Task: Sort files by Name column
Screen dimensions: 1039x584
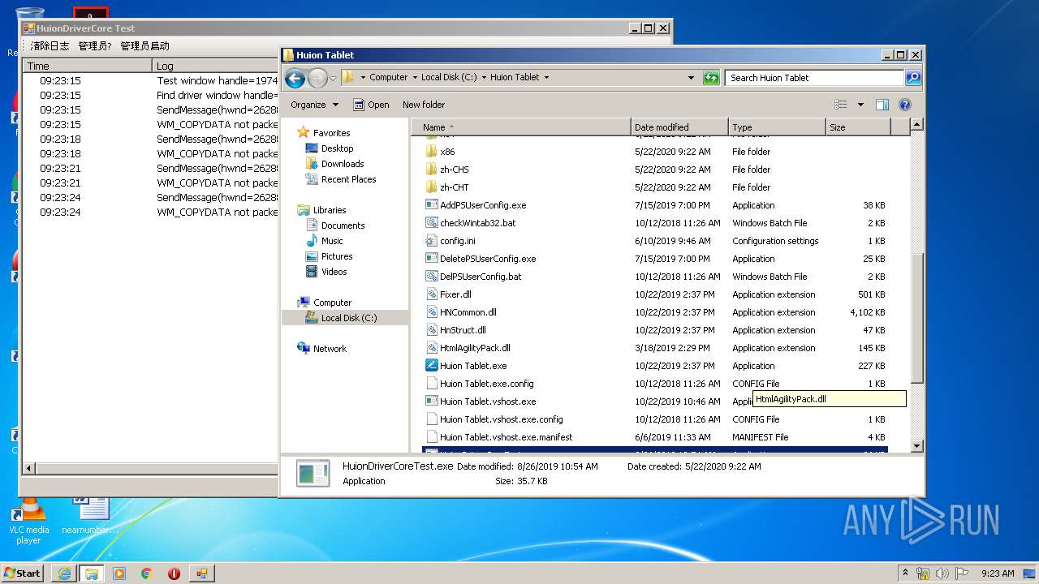Action: (x=522, y=127)
